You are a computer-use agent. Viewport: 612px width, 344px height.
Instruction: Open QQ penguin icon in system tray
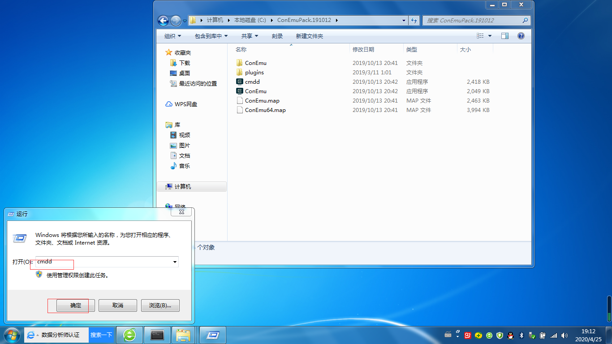click(510, 335)
